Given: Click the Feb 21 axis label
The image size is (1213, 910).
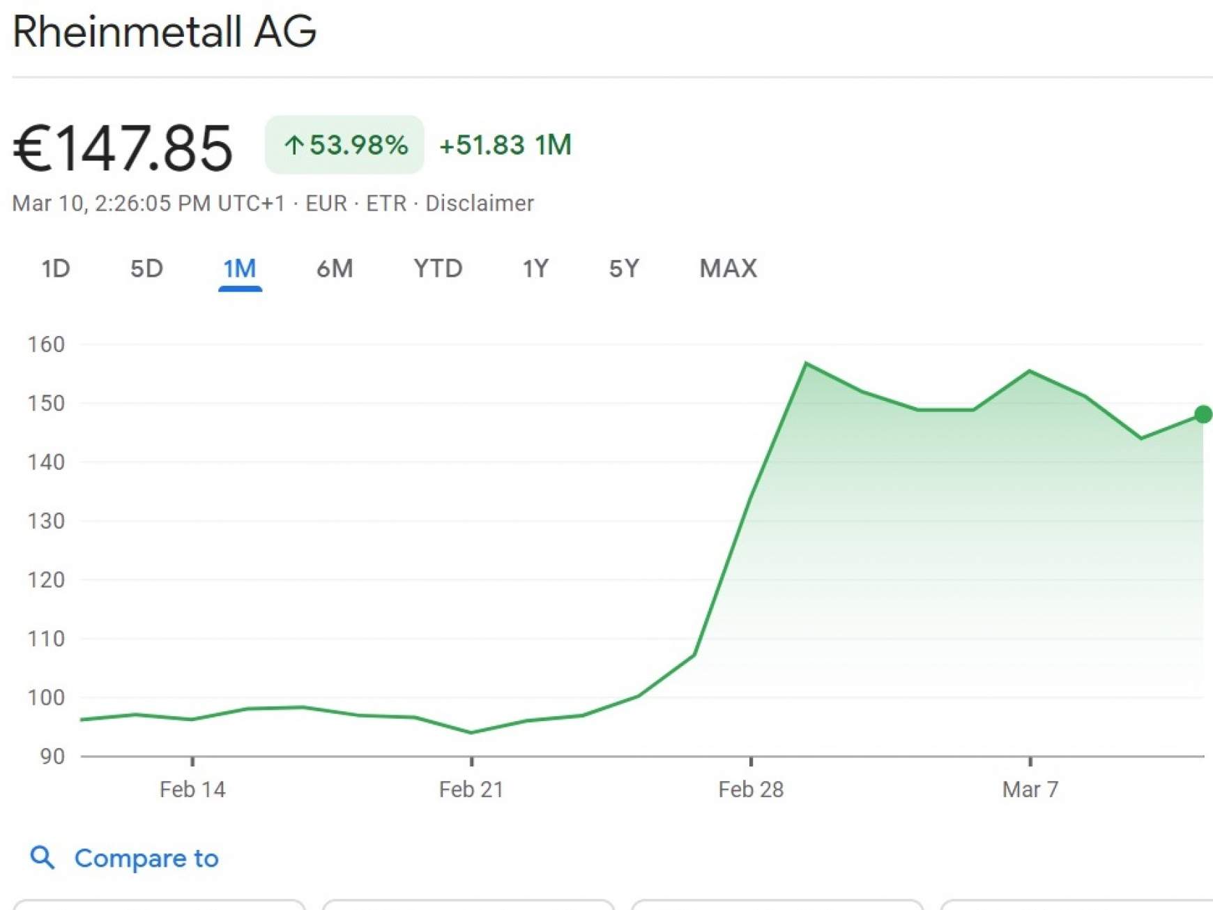Looking at the screenshot, I should coord(471,789).
